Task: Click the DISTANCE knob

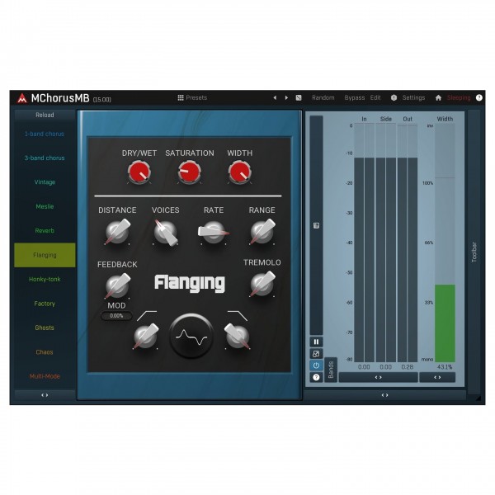Action: pyautogui.click(x=117, y=233)
